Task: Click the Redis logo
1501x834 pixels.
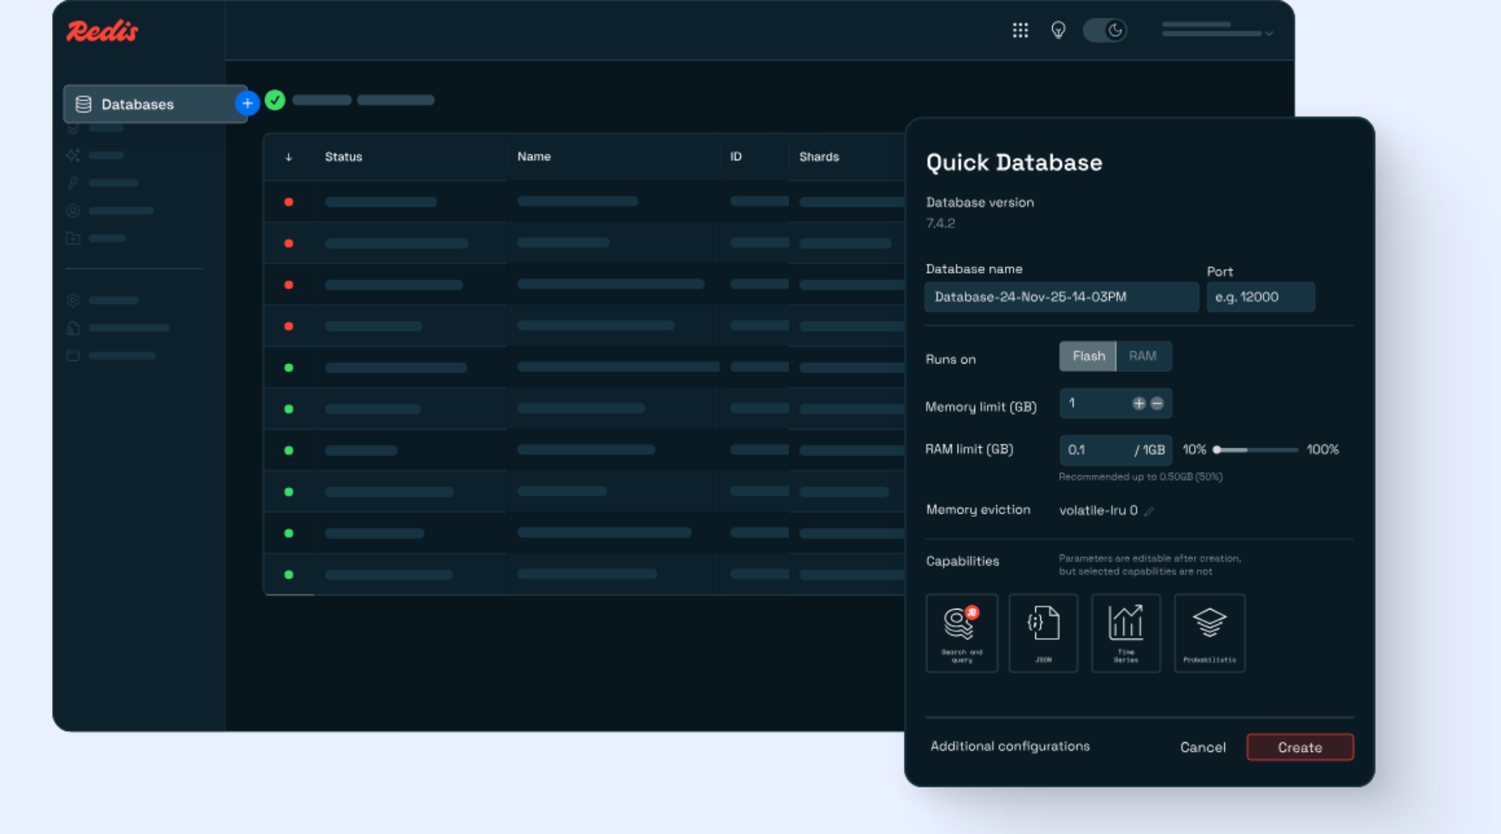Action: (x=102, y=31)
